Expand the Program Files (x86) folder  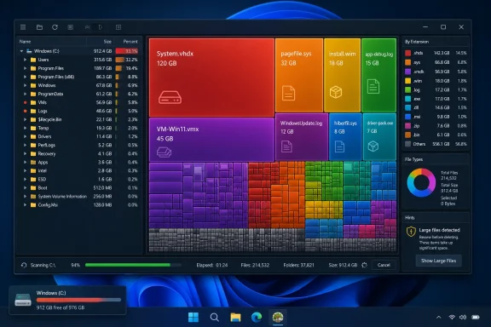(x=25, y=77)
